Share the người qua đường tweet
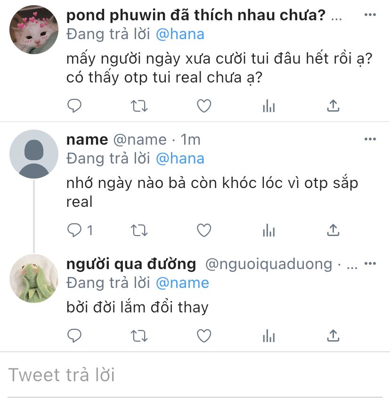390x401 pixels. 333,336
